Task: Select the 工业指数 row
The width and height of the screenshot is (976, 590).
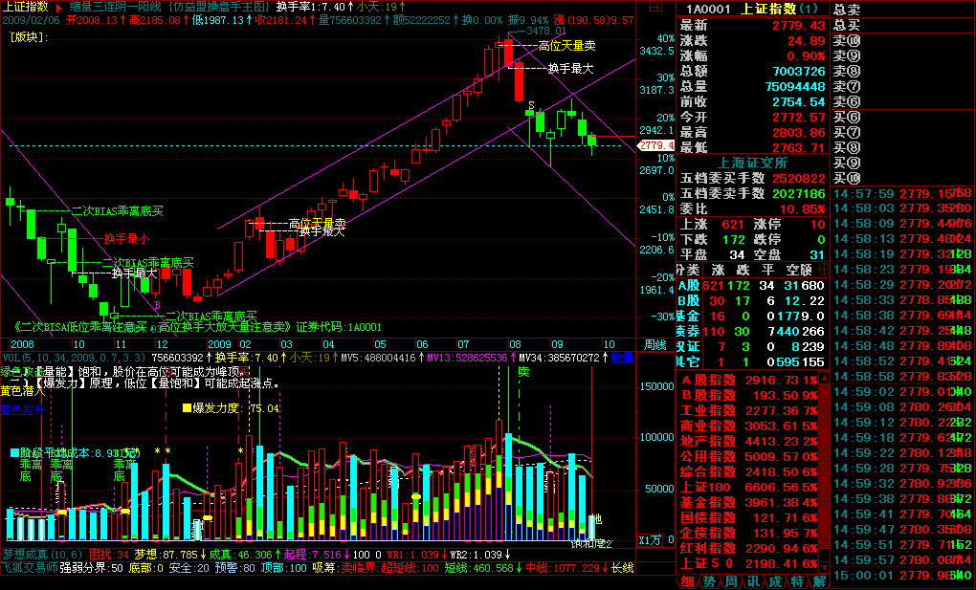Action: point(749,410)
